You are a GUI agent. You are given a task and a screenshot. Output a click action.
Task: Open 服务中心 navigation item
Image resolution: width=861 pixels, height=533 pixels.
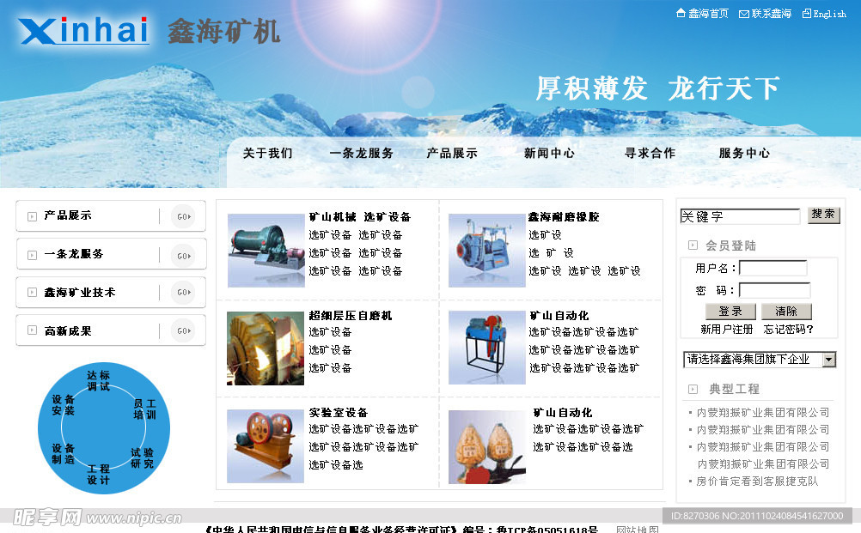coord(745,153)
